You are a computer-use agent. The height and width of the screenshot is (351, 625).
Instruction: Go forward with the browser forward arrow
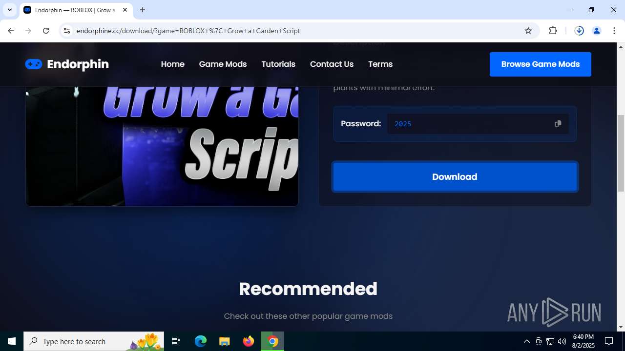click(28, 31)
